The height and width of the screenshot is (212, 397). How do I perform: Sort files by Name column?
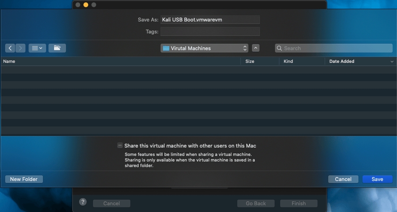coord(9,61)
